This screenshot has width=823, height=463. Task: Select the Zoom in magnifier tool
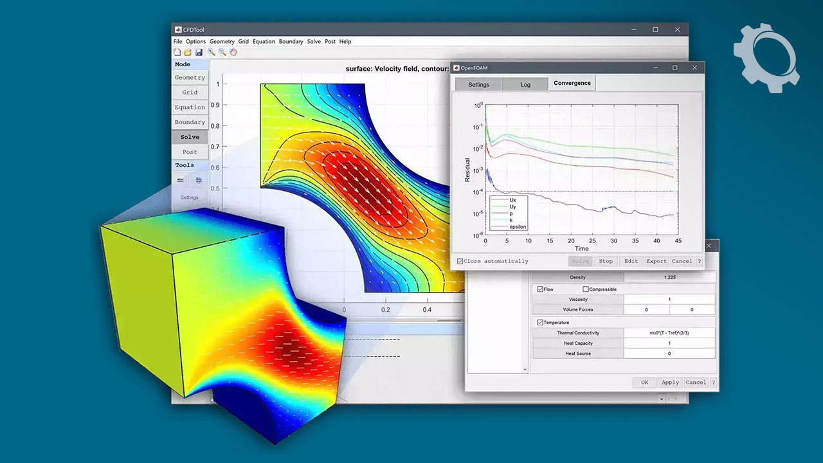click(211, 52)
